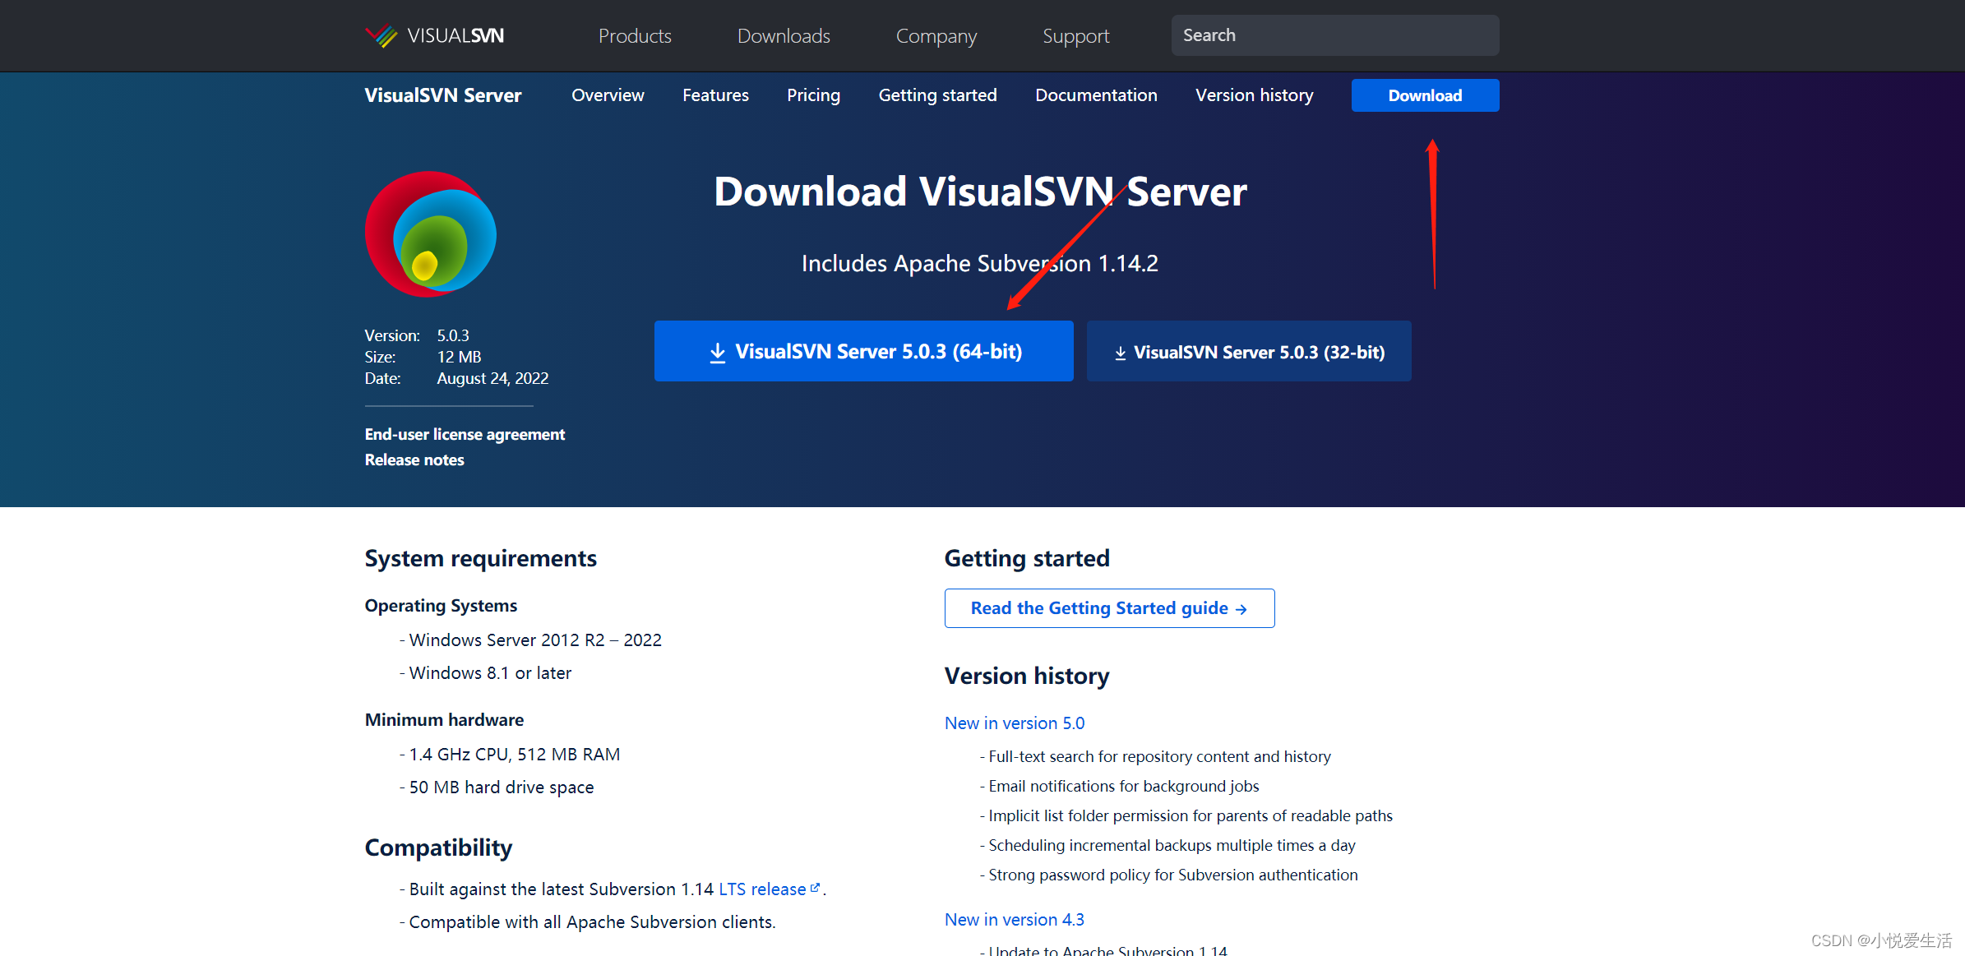Open New in version 5.0 details
Viewport: 1965px width, 956px height.
pos(1014,723)
